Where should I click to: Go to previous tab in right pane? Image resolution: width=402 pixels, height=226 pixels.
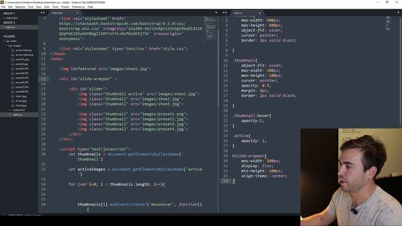tap(224, 13)
